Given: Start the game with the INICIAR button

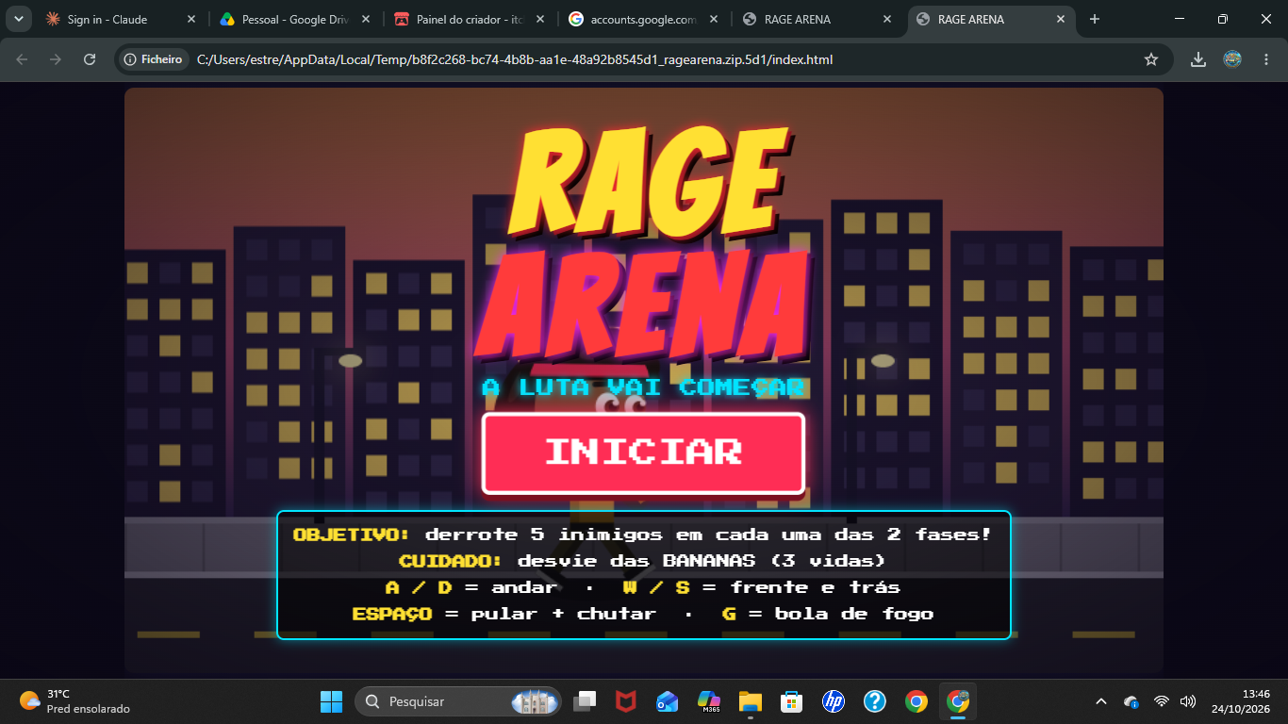Looking at the screenshot, I should click(643, 452).
